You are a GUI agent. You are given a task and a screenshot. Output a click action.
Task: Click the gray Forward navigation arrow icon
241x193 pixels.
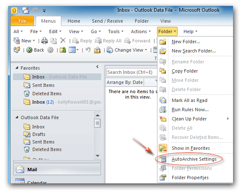click(x=50, y=50)
